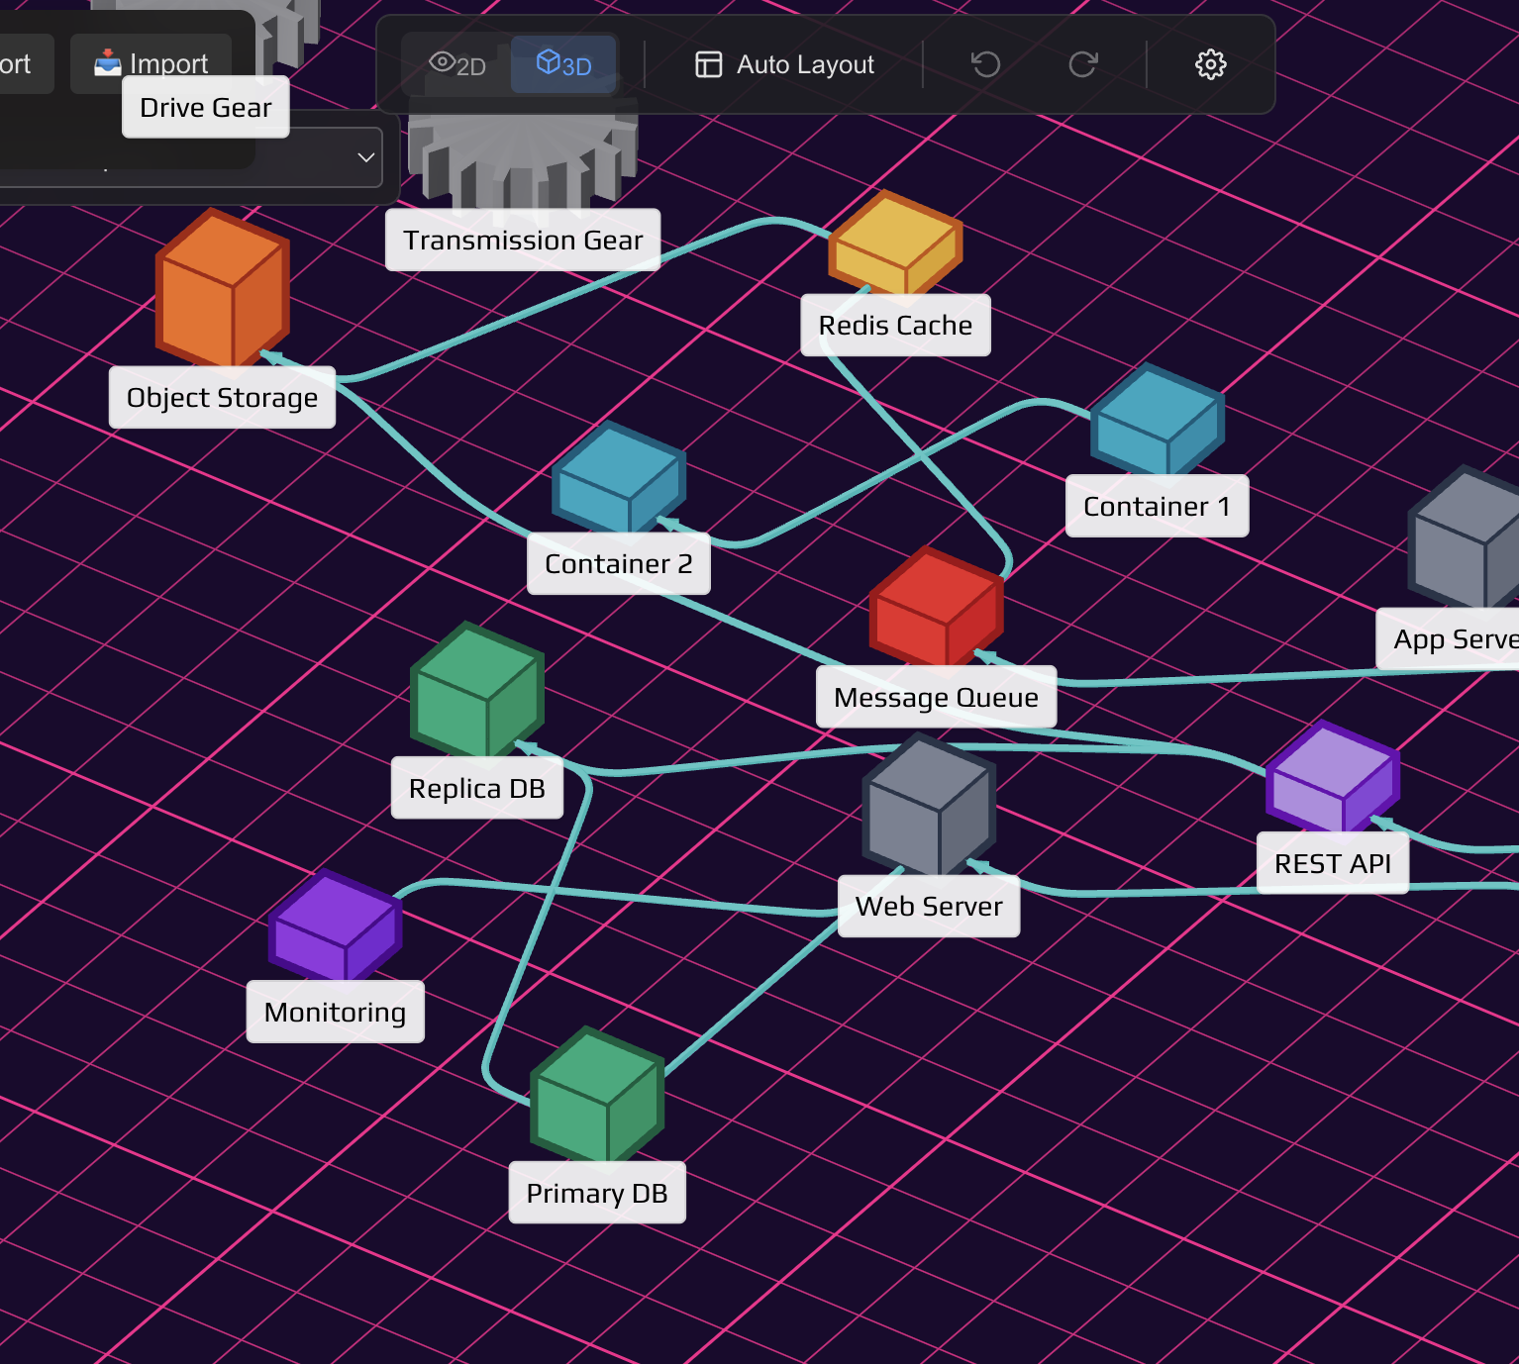Expand the dropdown below the Import button
Viewport: 1519px width, 1364px height.
(x=364, y=155)
